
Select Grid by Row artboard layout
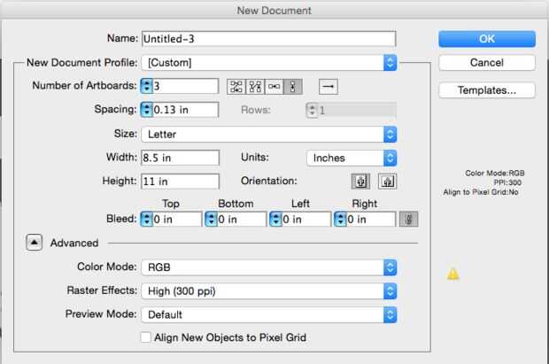[236, 86]
